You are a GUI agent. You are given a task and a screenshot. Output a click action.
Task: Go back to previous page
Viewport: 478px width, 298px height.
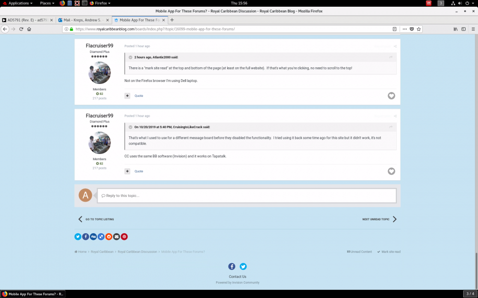(x=5, y=29)
